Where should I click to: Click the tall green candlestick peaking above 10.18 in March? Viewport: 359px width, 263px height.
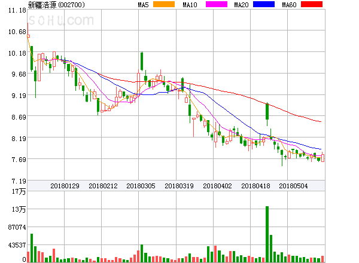coord(142,62)
